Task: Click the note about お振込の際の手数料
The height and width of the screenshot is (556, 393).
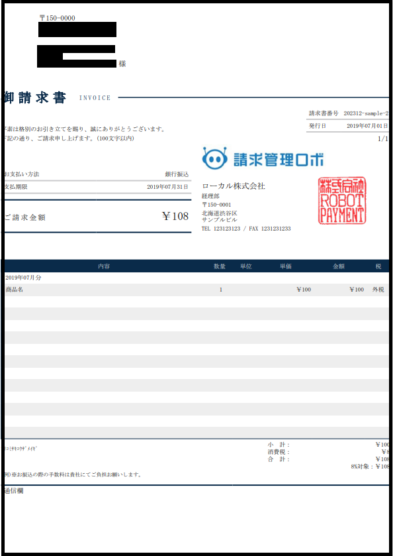Action: click(x=73, y=474)
